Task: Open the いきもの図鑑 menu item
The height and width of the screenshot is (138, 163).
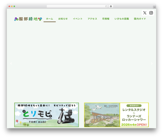Action: [122, 19]
